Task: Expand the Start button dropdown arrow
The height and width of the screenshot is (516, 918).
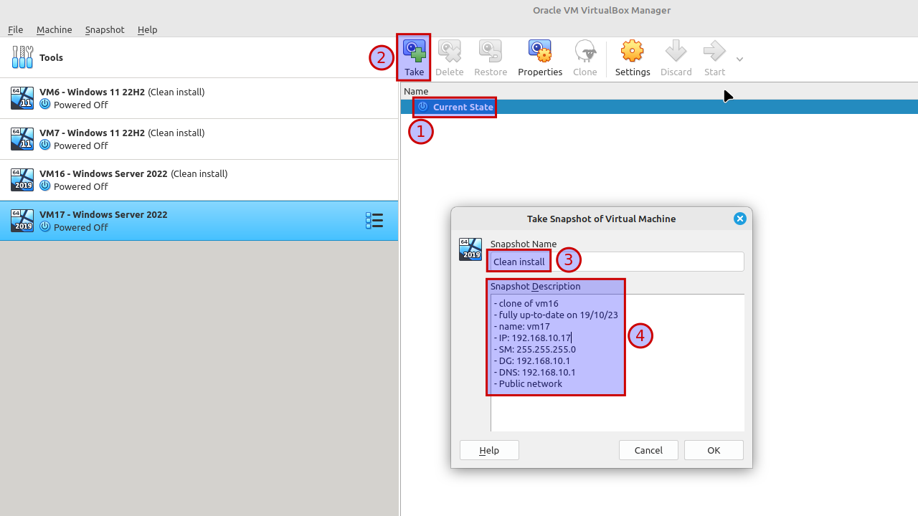Action: point(739,59)
